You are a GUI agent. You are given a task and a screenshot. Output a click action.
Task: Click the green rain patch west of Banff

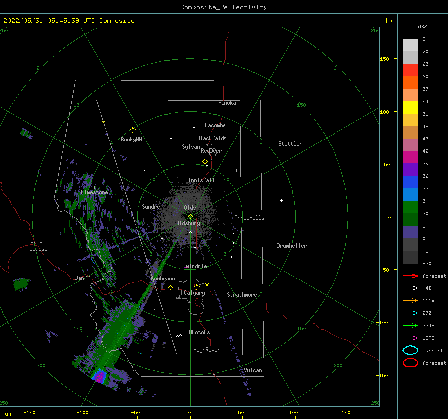click(x=22, y=284)
